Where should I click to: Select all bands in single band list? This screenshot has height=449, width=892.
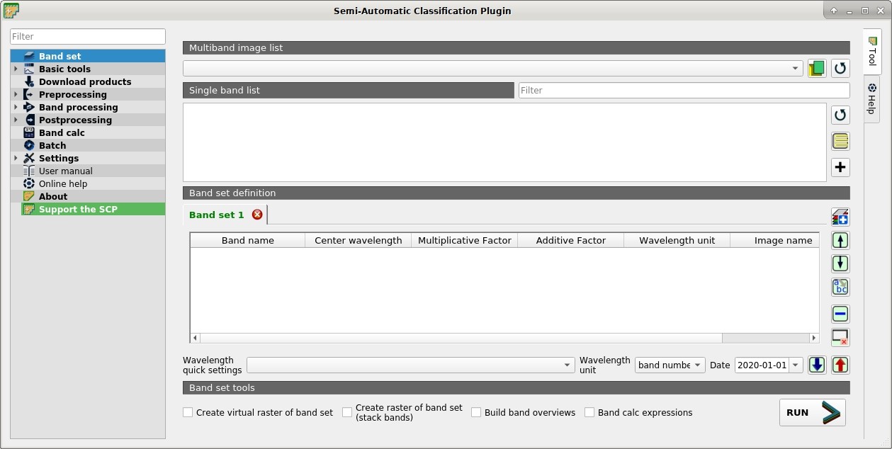pos(840,142)
